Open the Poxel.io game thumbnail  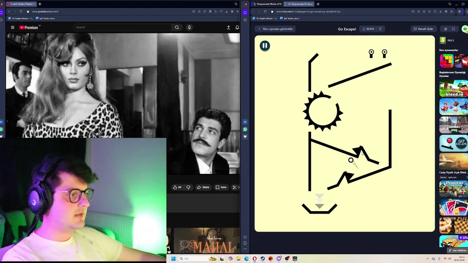point(453,189)
